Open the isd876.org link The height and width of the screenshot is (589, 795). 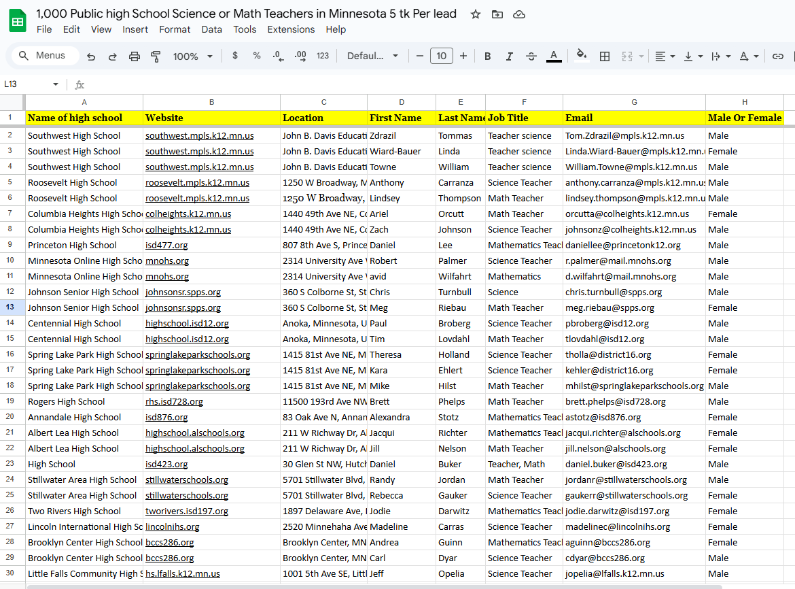[x=166, y=417]
